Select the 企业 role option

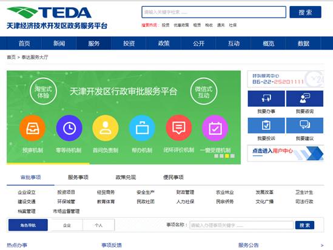pyautogui.click(x=67, y=225)
